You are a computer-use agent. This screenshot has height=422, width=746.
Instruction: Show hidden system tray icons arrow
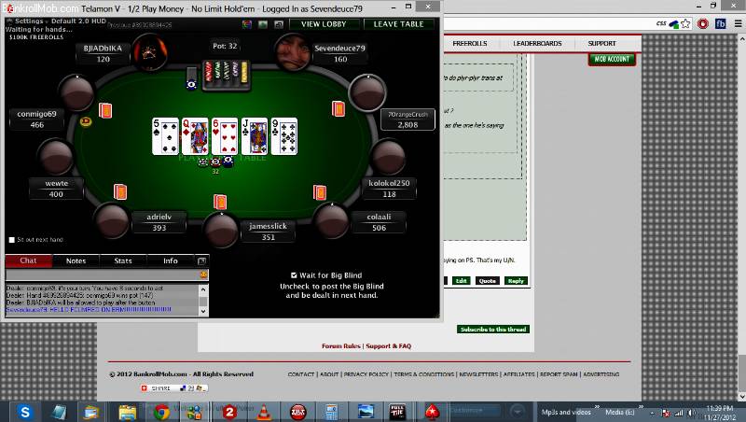pyautogui.click(x=653, y=413)
